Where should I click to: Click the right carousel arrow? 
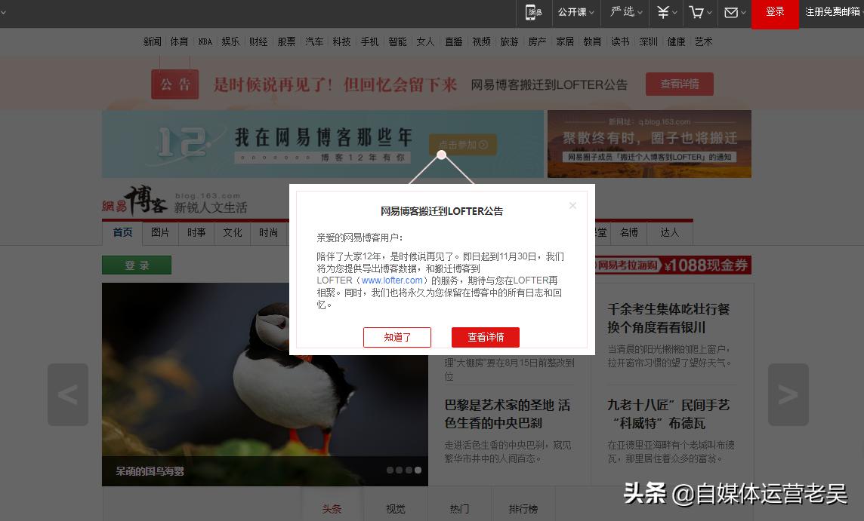click(x=788, y=394)
